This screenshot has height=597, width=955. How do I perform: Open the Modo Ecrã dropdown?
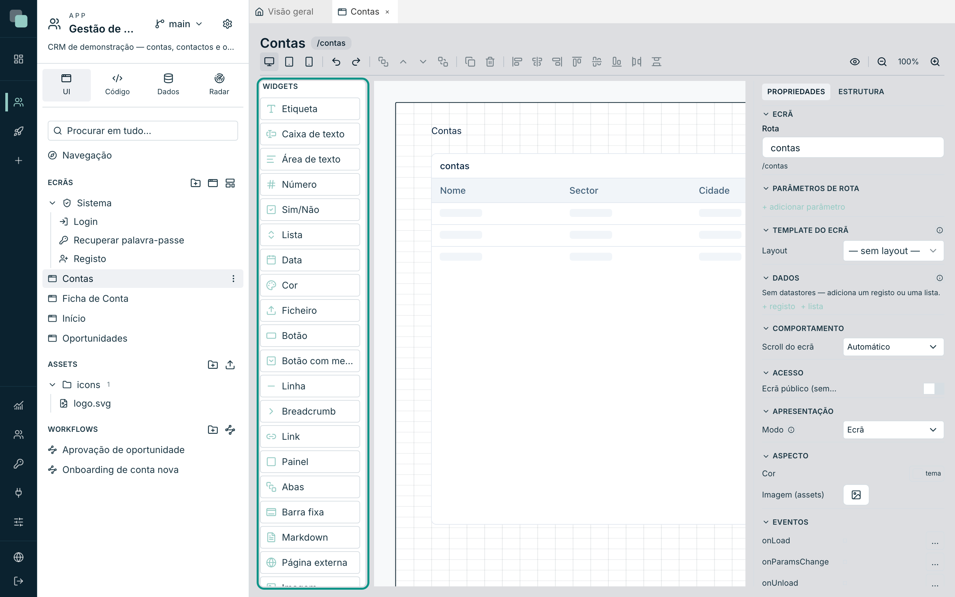[893, 430]
